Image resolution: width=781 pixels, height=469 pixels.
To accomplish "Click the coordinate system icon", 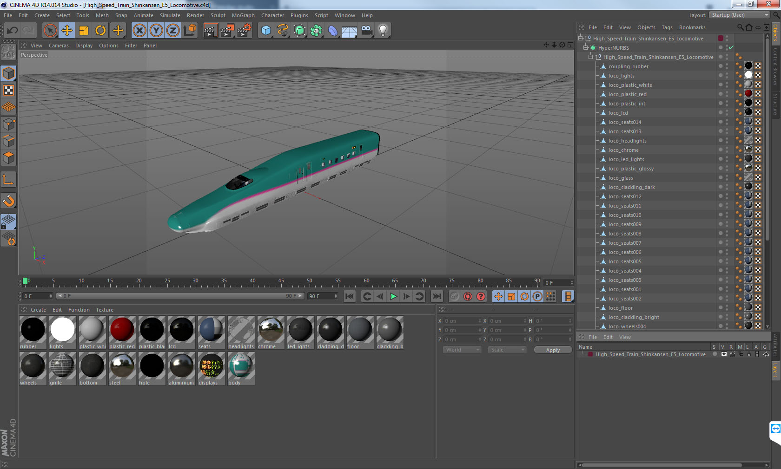I will point(190,31).
